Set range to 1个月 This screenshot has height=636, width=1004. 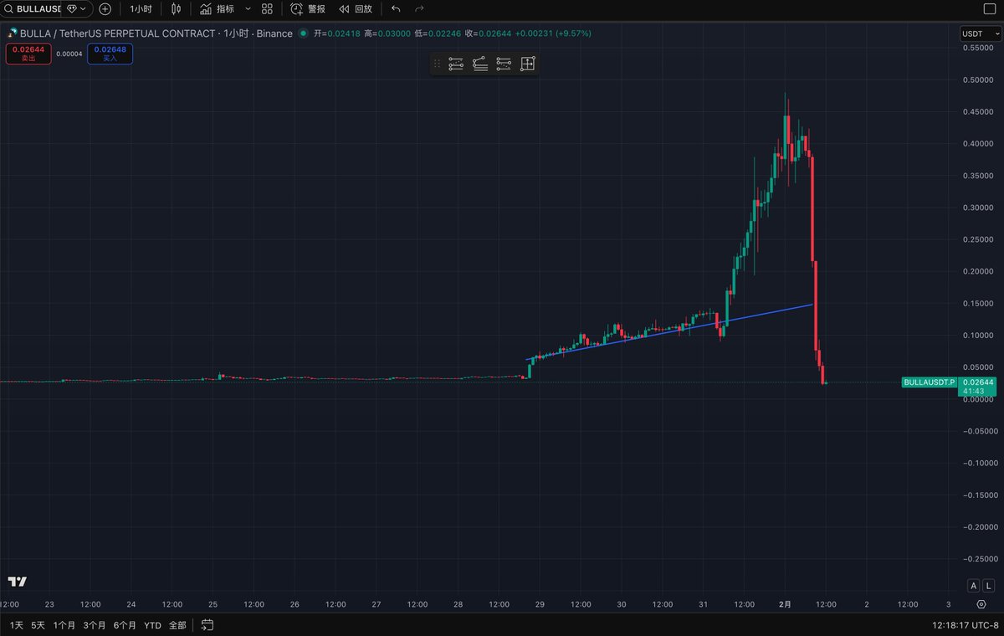tap(64, 625)
